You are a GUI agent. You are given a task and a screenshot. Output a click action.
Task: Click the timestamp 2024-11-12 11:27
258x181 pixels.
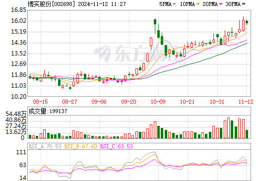pyautogui.click(x=102, y=4)
